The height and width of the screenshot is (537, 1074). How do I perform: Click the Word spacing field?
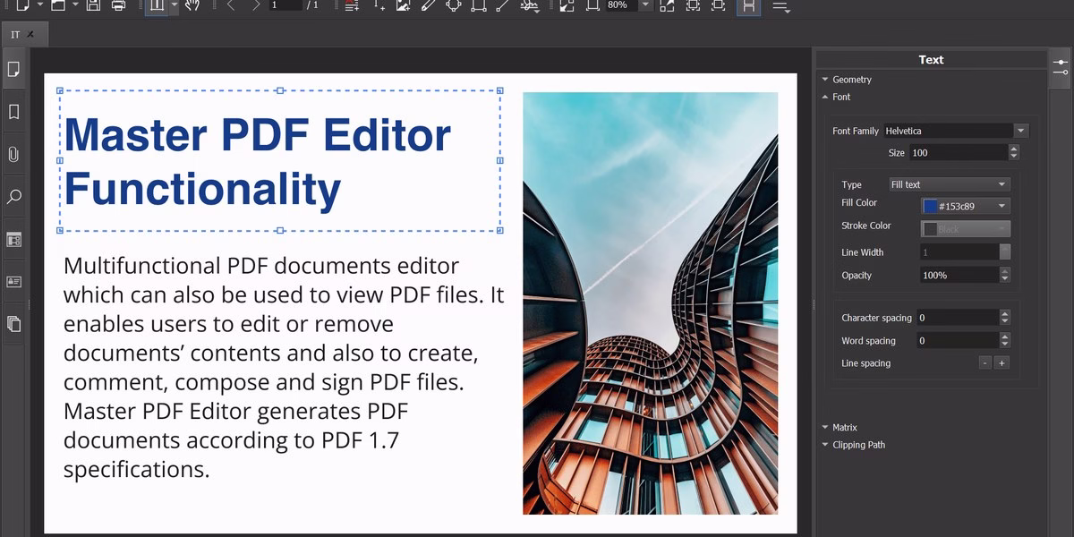[x=958, y=340]
